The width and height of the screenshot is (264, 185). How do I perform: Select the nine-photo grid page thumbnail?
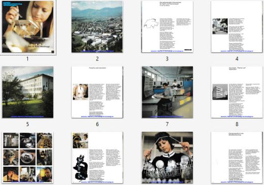[x=28, y=158]
